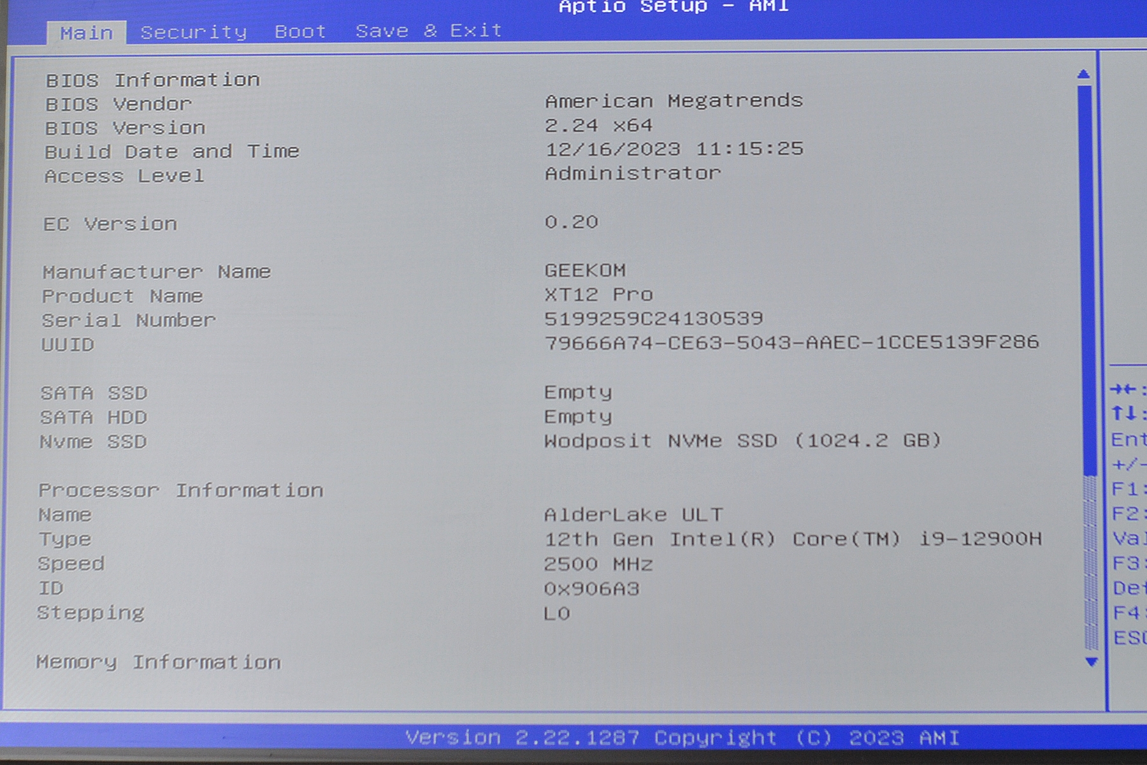Click the up-down arrows key hint
The image size is (1147, 765).
(1129, 414)
